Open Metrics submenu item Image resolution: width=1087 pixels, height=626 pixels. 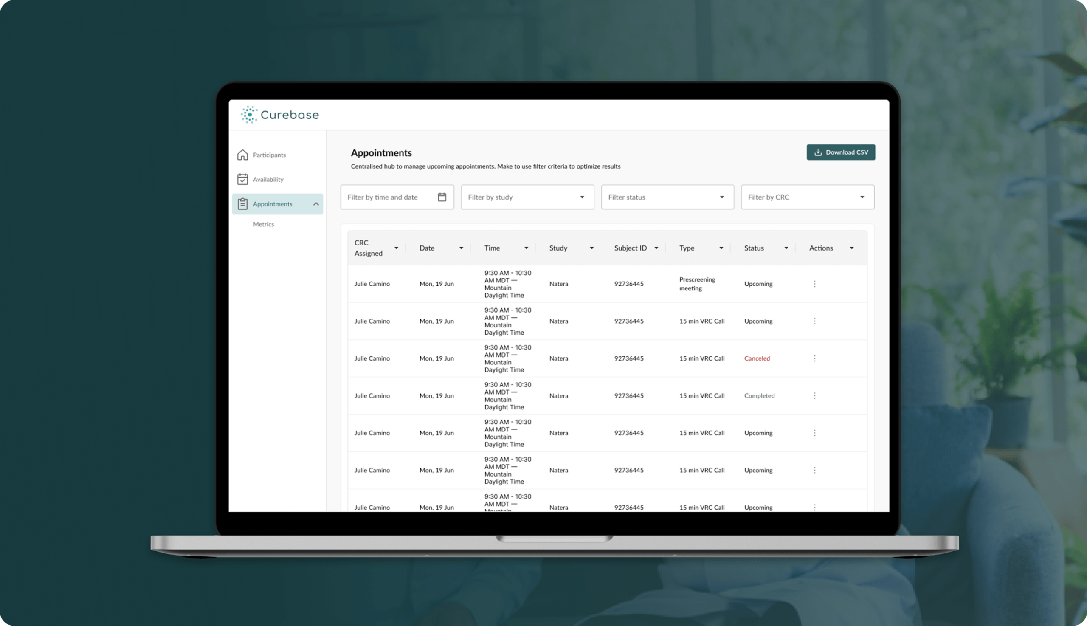(x=264, y=224)
